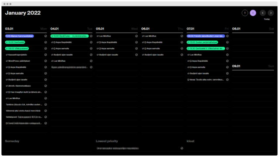Open the 13:00 green event on Tuesday

coord(70,36)
